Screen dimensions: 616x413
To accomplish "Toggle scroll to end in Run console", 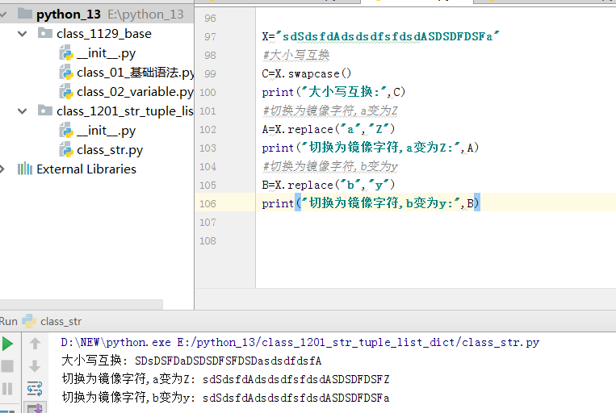I will 35,408.
